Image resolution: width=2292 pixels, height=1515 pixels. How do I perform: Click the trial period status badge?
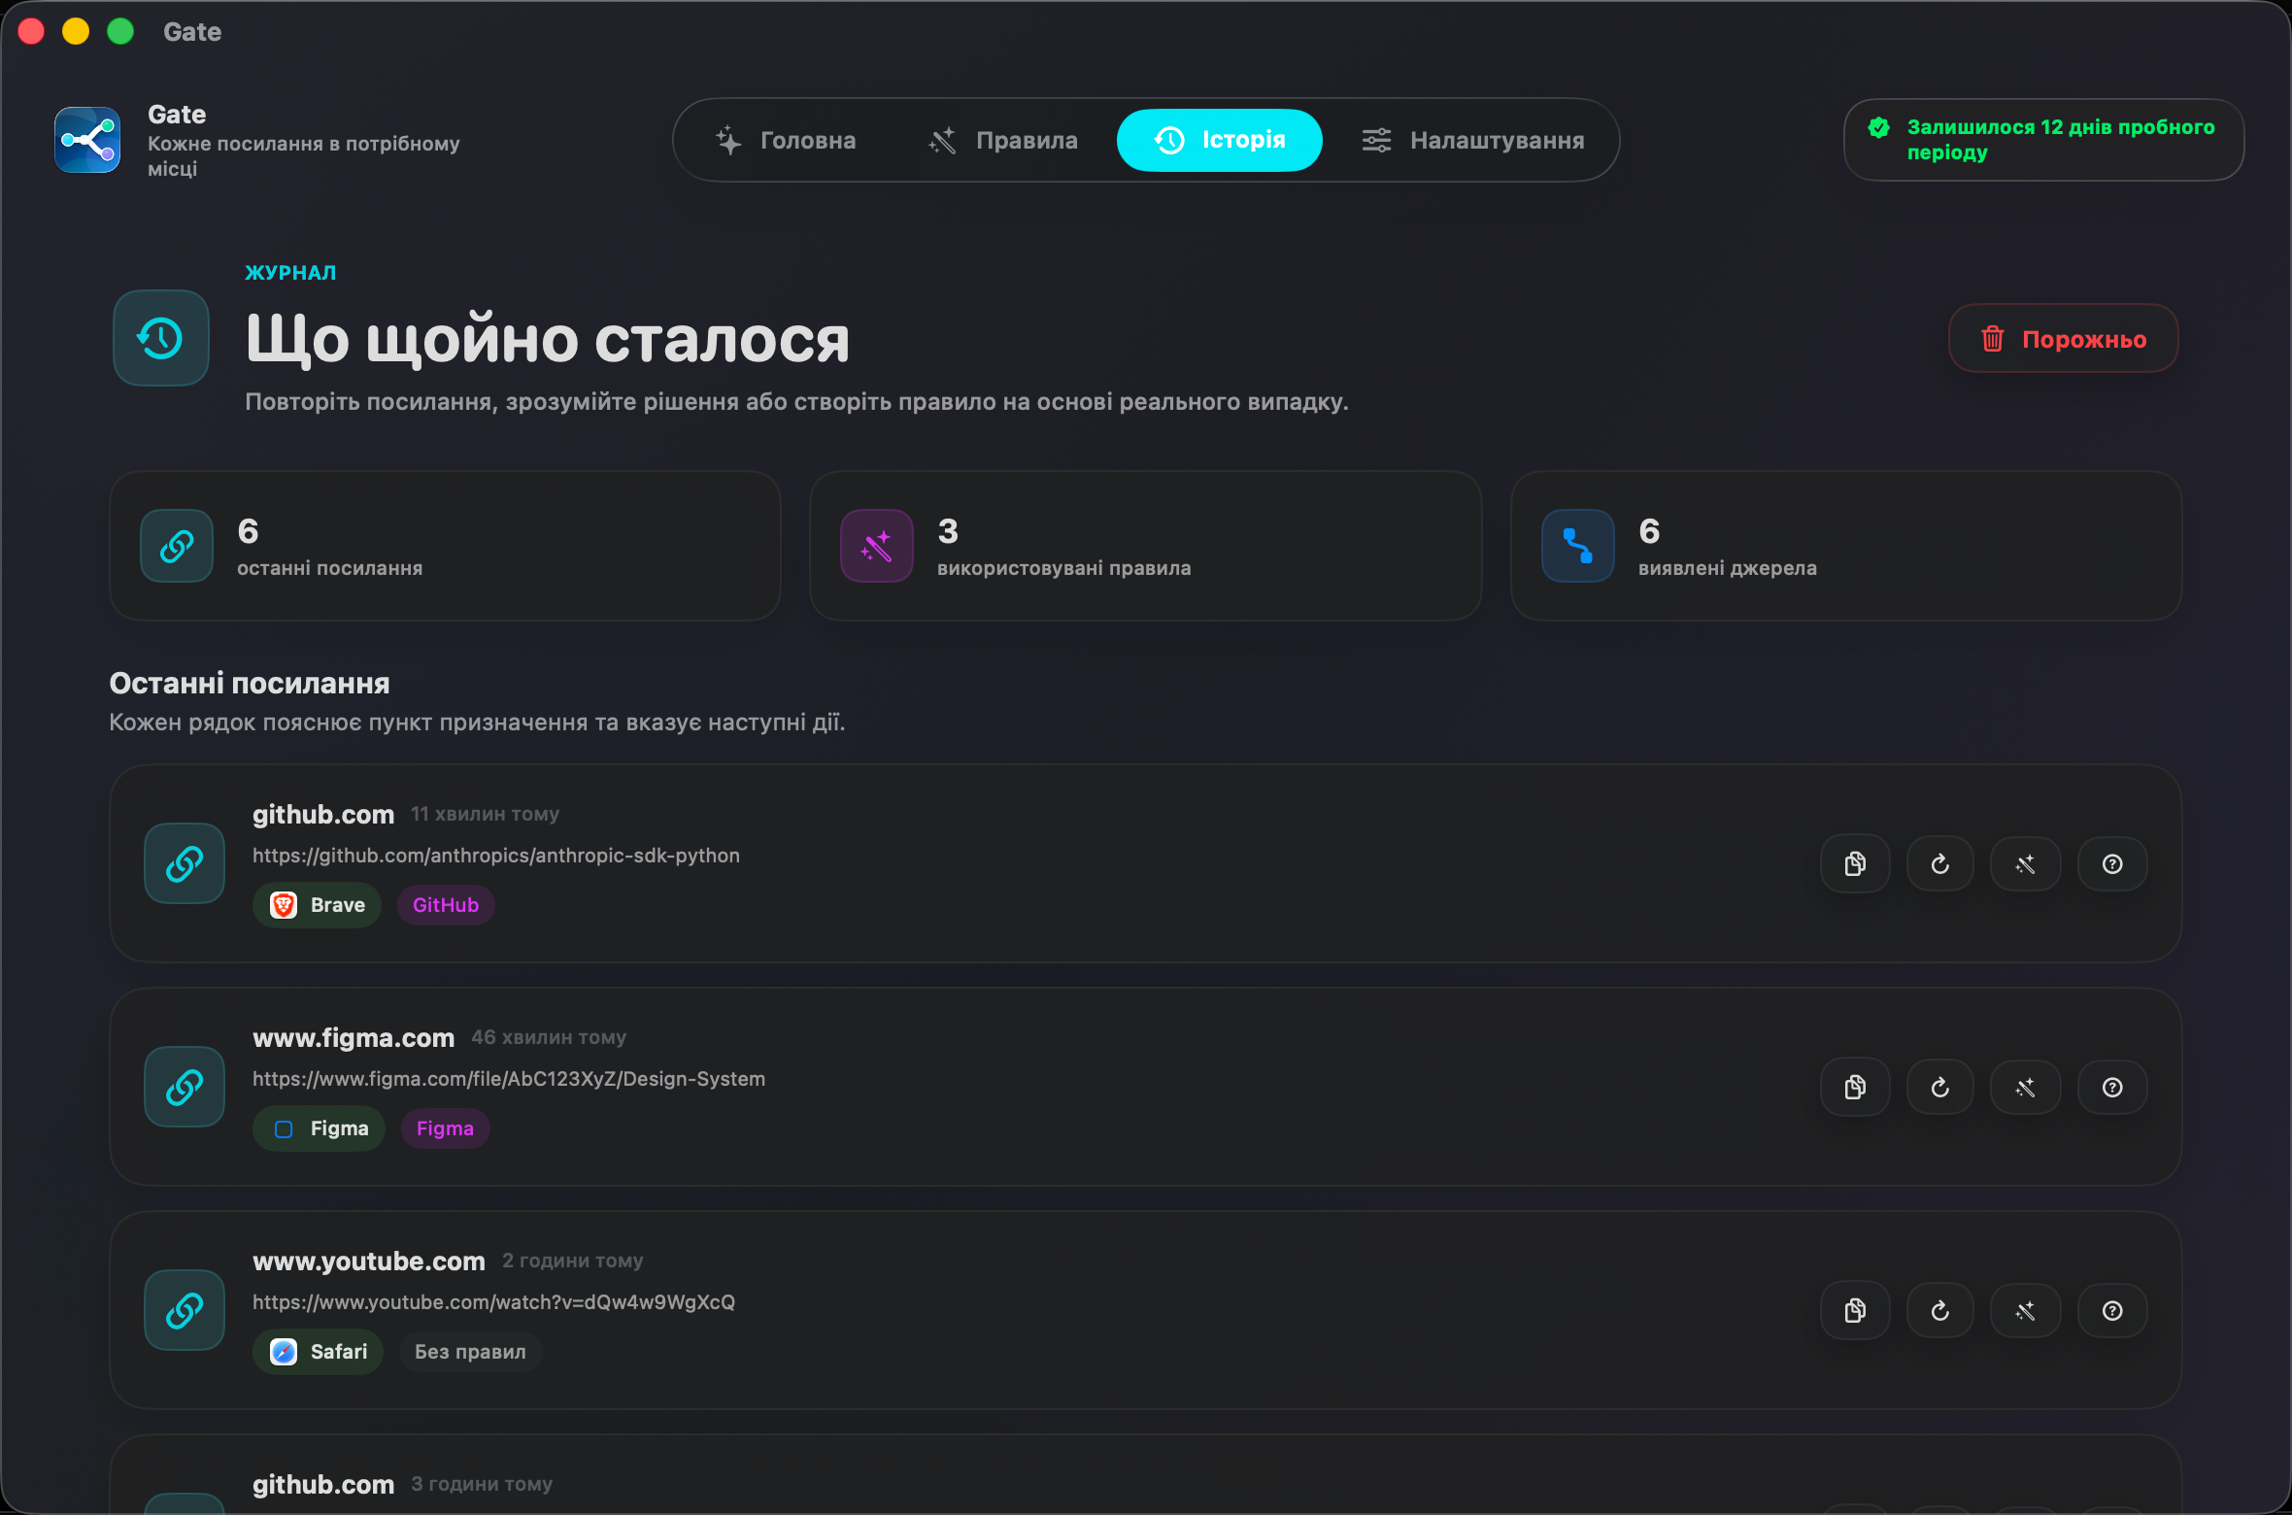pos(2043,140)
